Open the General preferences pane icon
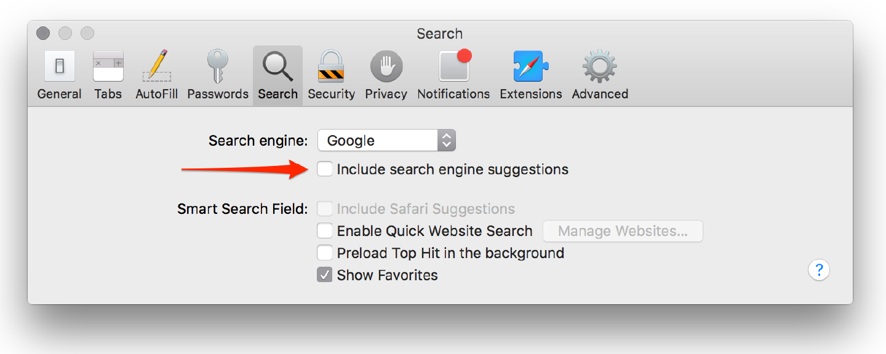This screenshot has height=354, width=886. coord(59,67)
